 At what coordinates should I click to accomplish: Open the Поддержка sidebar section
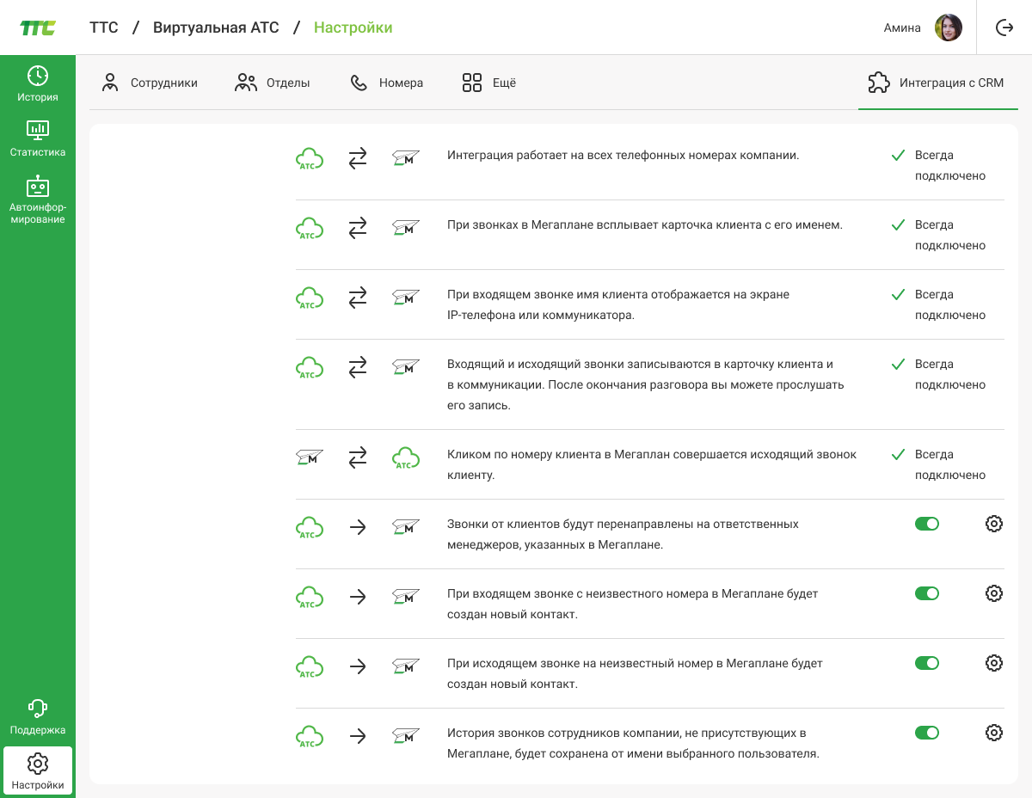tap(38, 717)
